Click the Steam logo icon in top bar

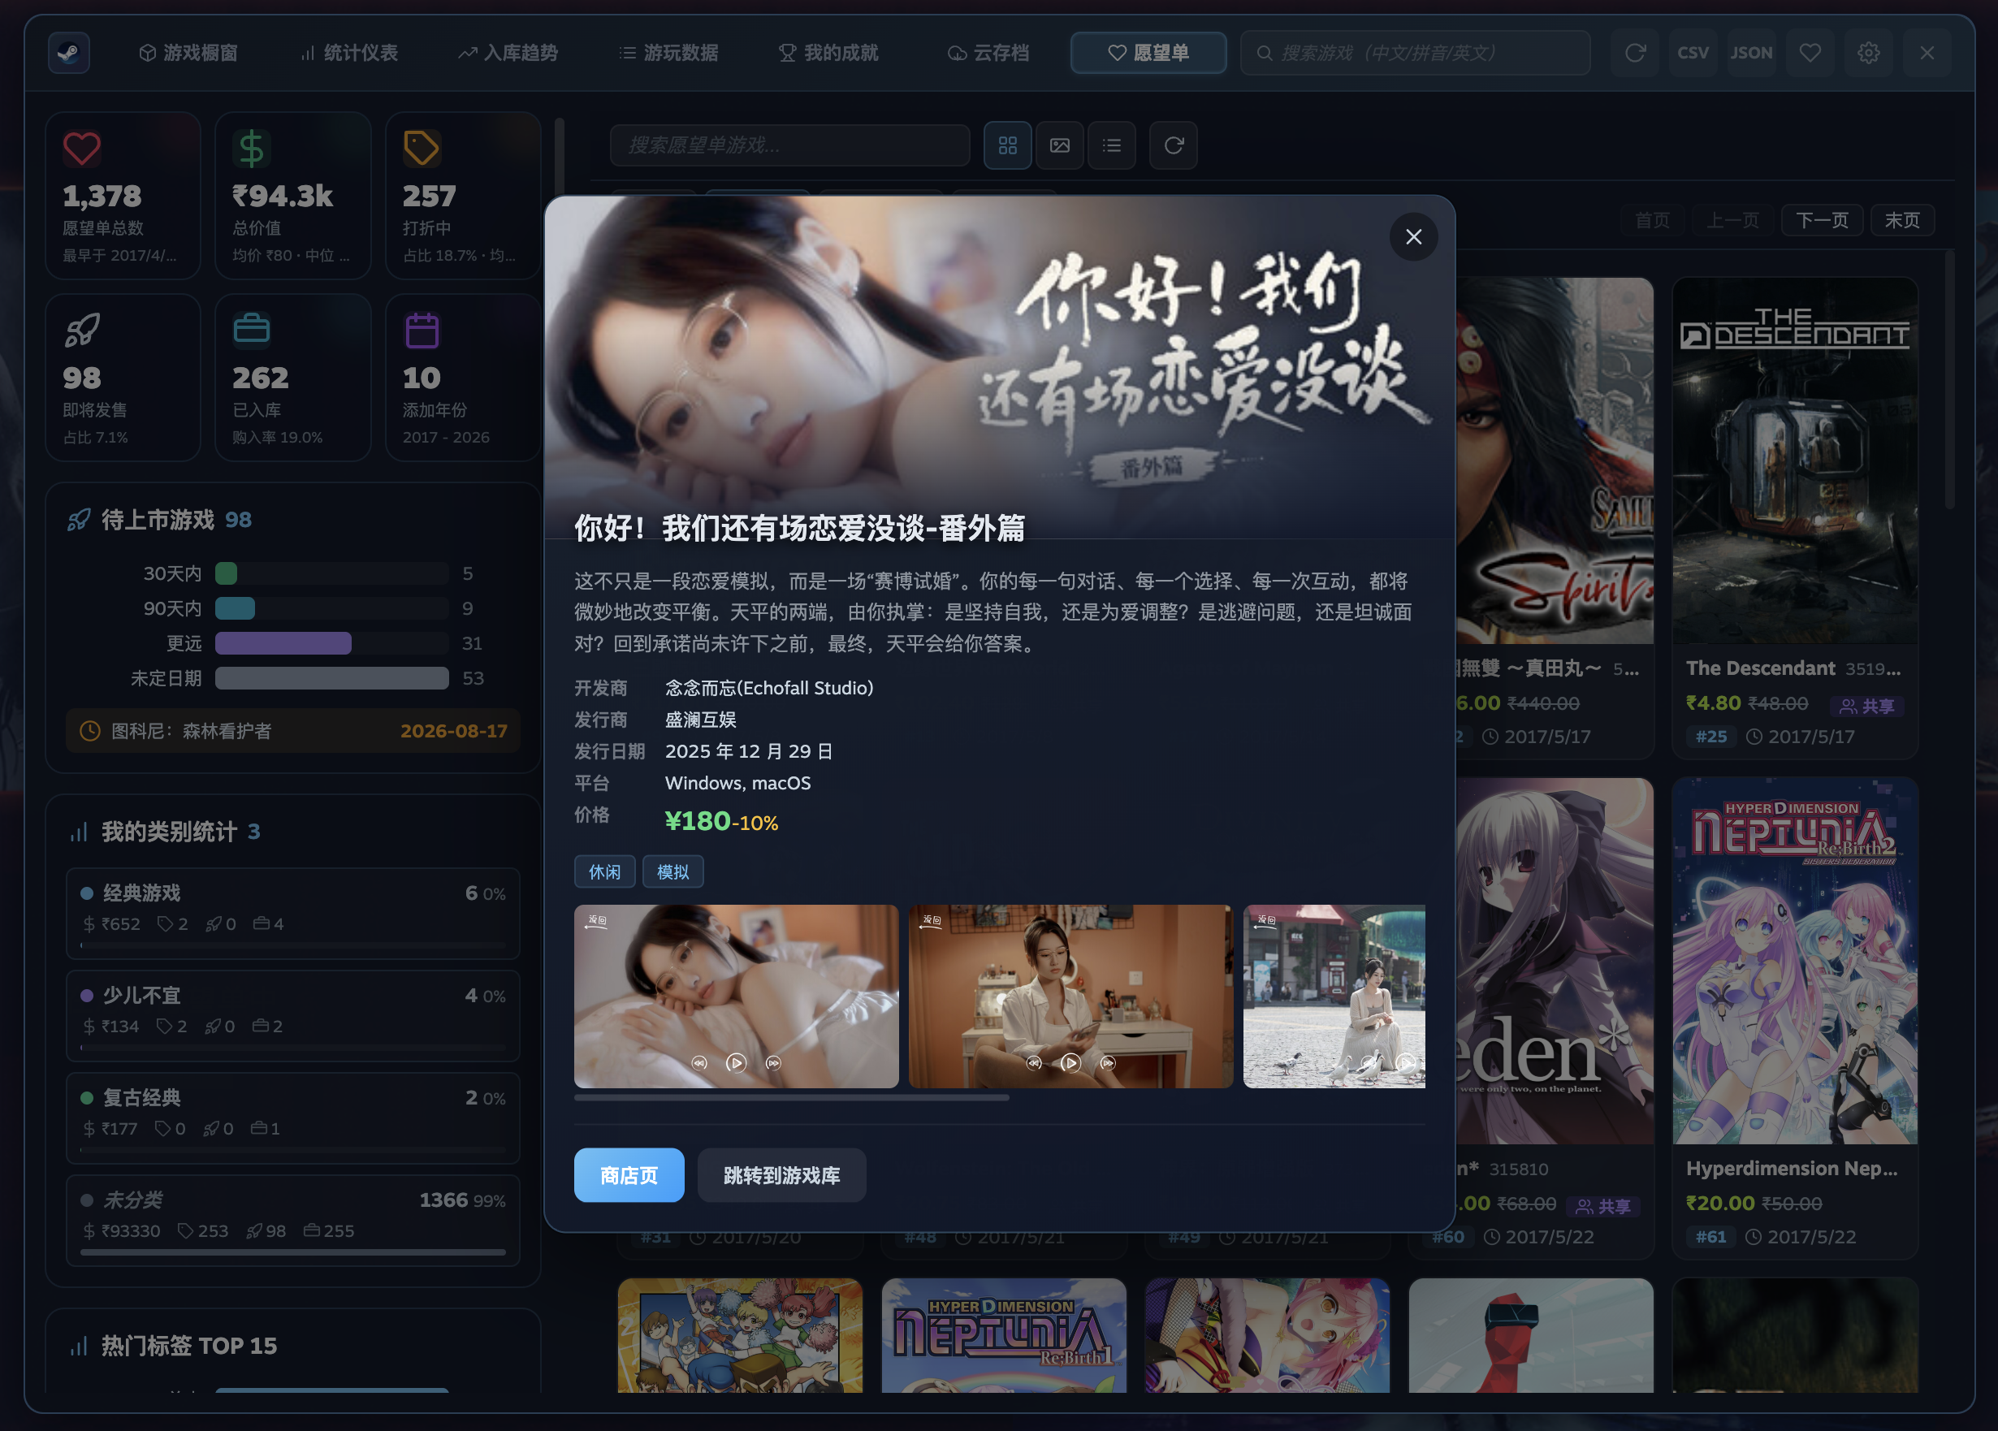[x=69, y=53]
